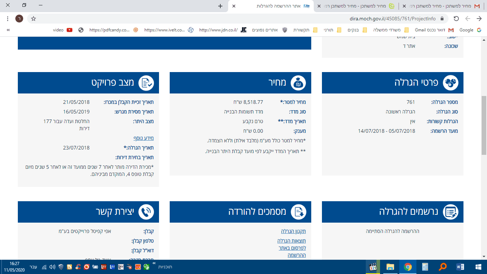Switch to Google Chrome in the taskbar

(x=408, y=267)
